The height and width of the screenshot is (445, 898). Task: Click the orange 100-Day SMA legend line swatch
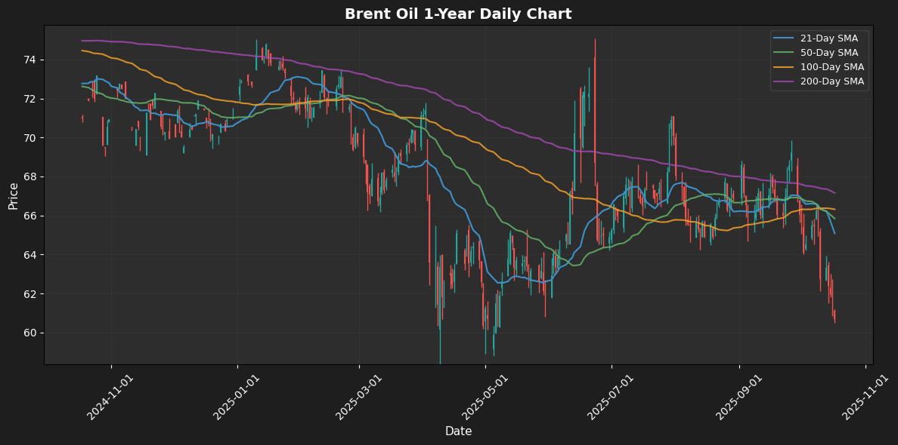coord(785,67)
